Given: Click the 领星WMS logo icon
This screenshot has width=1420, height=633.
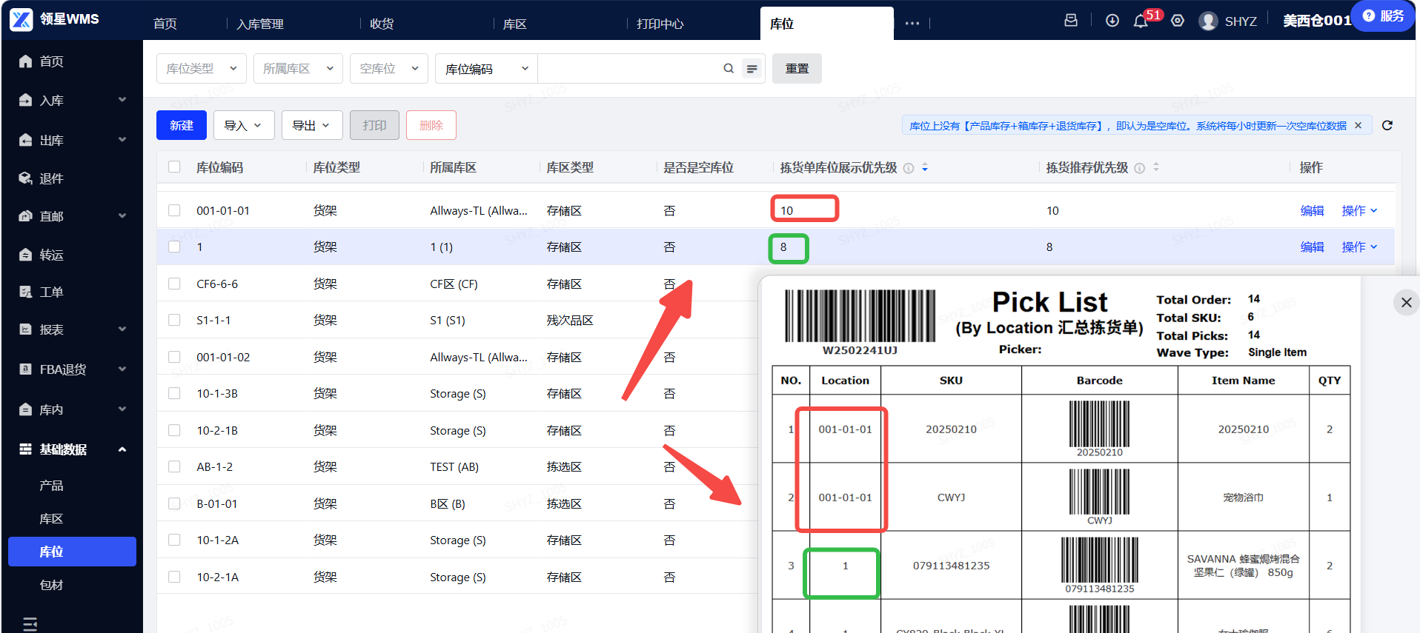Looking at the screenshot, I should 21,19.
